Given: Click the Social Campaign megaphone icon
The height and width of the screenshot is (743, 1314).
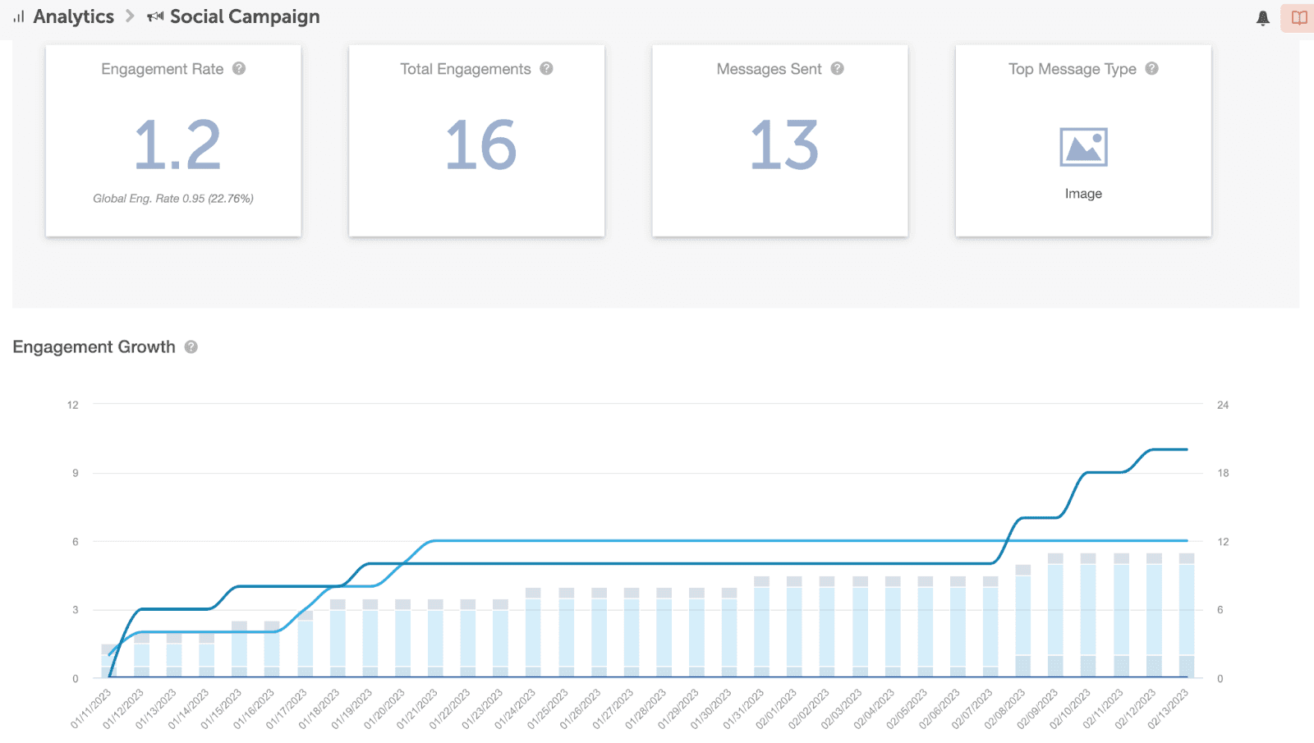Looking at the screenshot, I should pyautogui.click(x=155, y=17).
